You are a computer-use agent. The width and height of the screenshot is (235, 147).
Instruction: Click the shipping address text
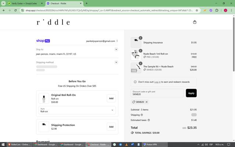[56, 54]
